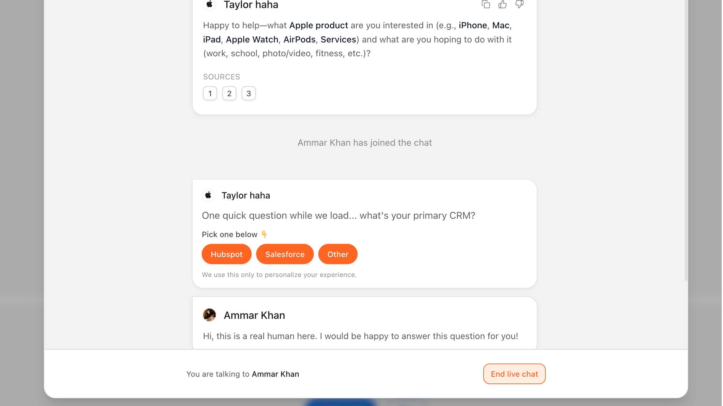Give thumbs down feedback on the response

point(519,5)
